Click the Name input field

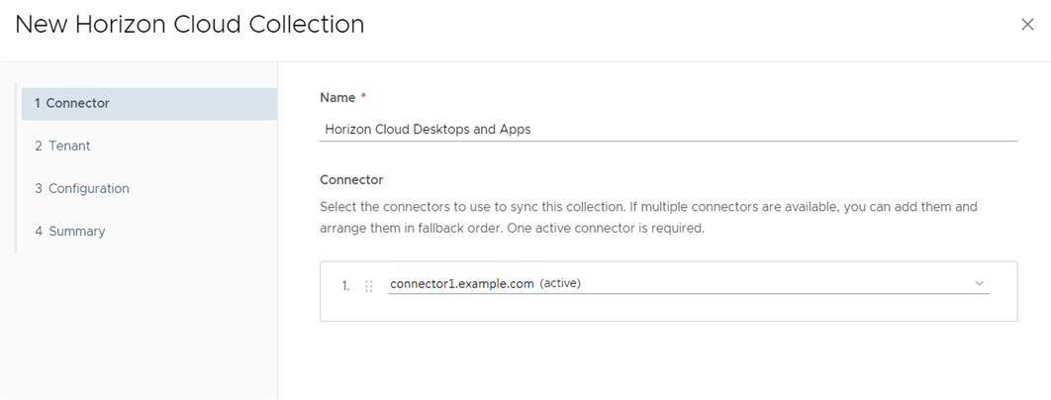click(x=668, y=130)
